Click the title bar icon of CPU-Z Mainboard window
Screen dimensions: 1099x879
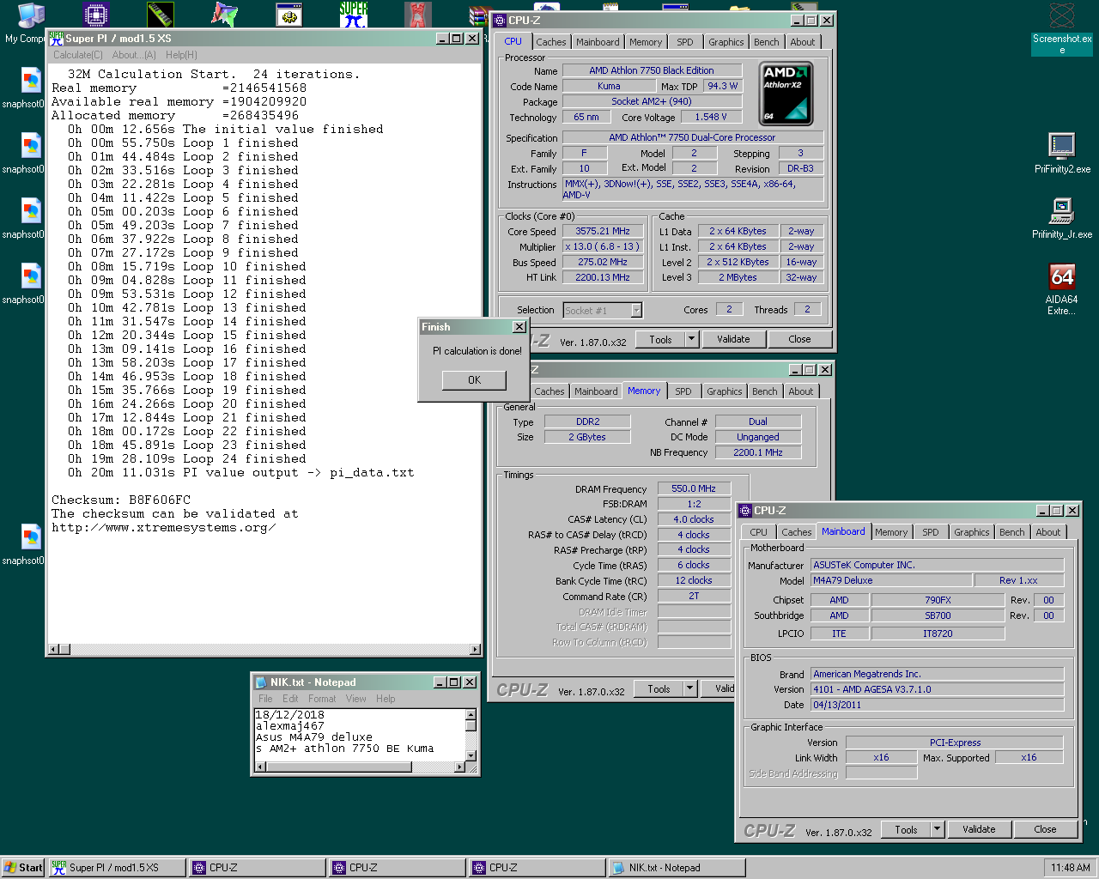tap(745, 511)
